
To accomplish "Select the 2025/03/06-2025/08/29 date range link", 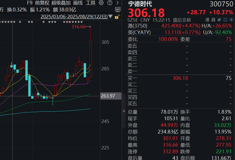I will pos(74,17).
